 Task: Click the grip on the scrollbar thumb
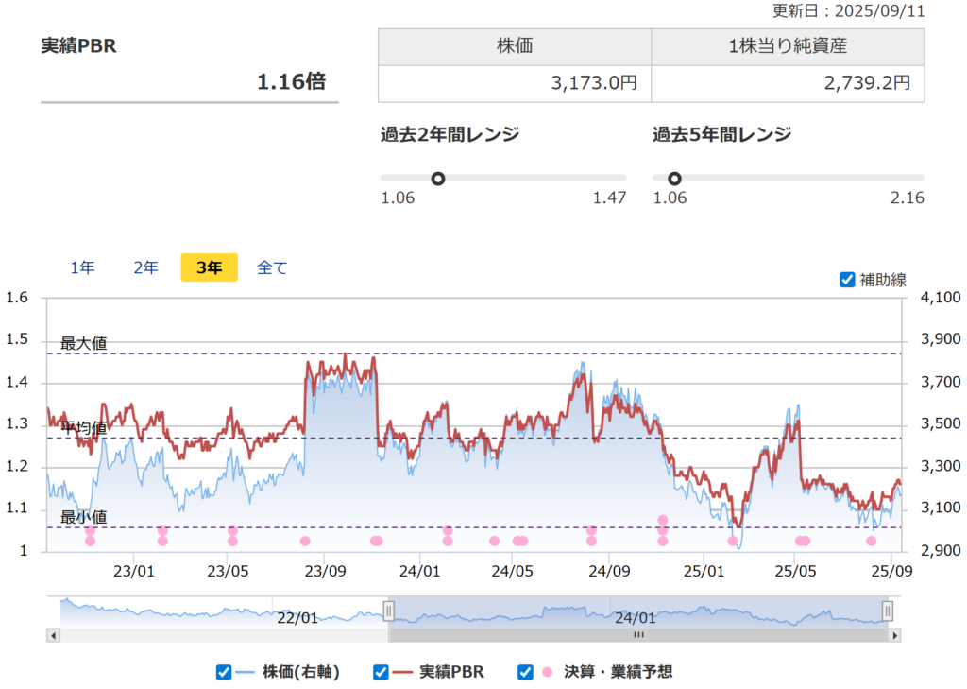point(637,635)
